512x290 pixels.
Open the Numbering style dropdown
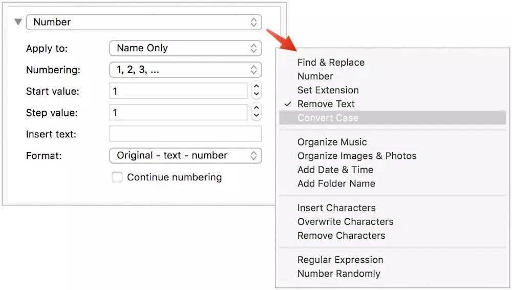tap(185, 70)
